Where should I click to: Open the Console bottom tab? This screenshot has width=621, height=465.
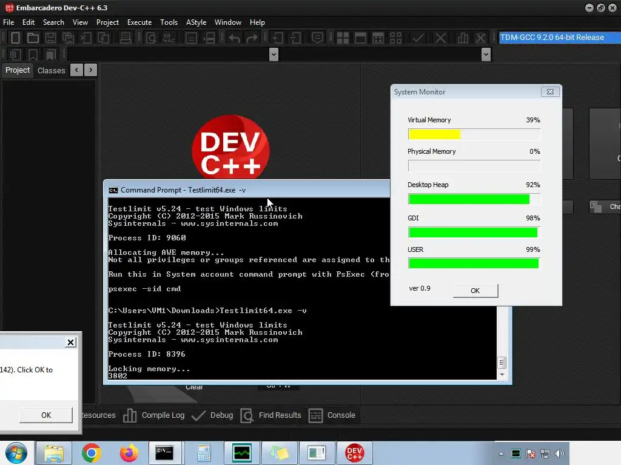point(332,415)
